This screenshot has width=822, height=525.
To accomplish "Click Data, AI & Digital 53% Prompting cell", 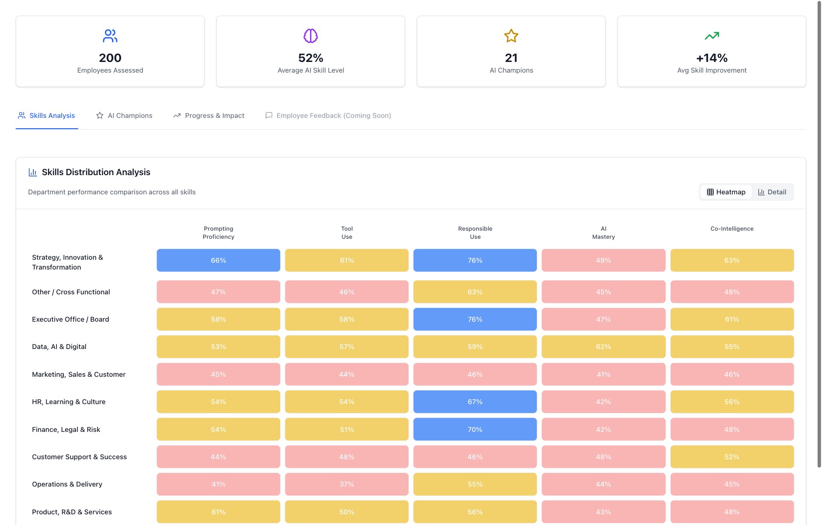I will click(x=218, y=346).
